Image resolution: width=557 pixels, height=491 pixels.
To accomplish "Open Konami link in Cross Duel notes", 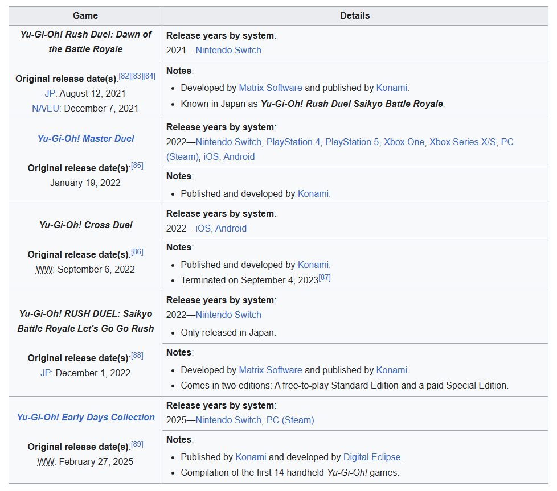I will tap(313, 265).
